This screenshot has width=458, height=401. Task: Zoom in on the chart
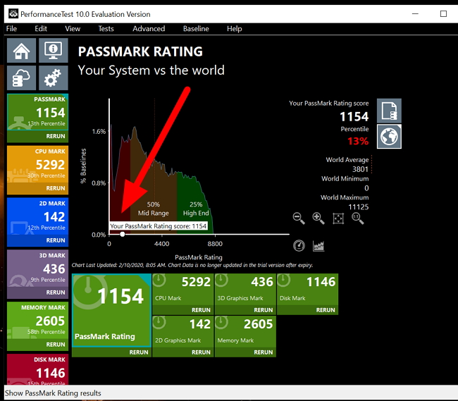pos(318,218)
